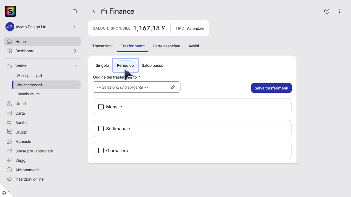This screenshot has height=197, width=351.
Task: Collapse the sidebar panel icon
Action: click(75, 11)
